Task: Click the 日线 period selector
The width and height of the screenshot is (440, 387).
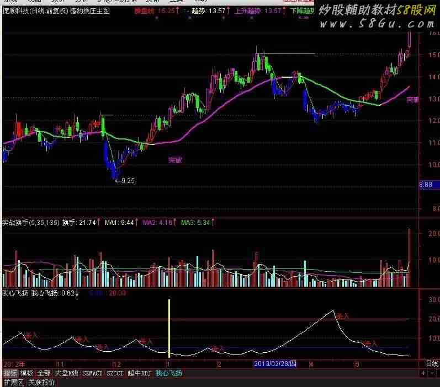Action: [432, 364]
